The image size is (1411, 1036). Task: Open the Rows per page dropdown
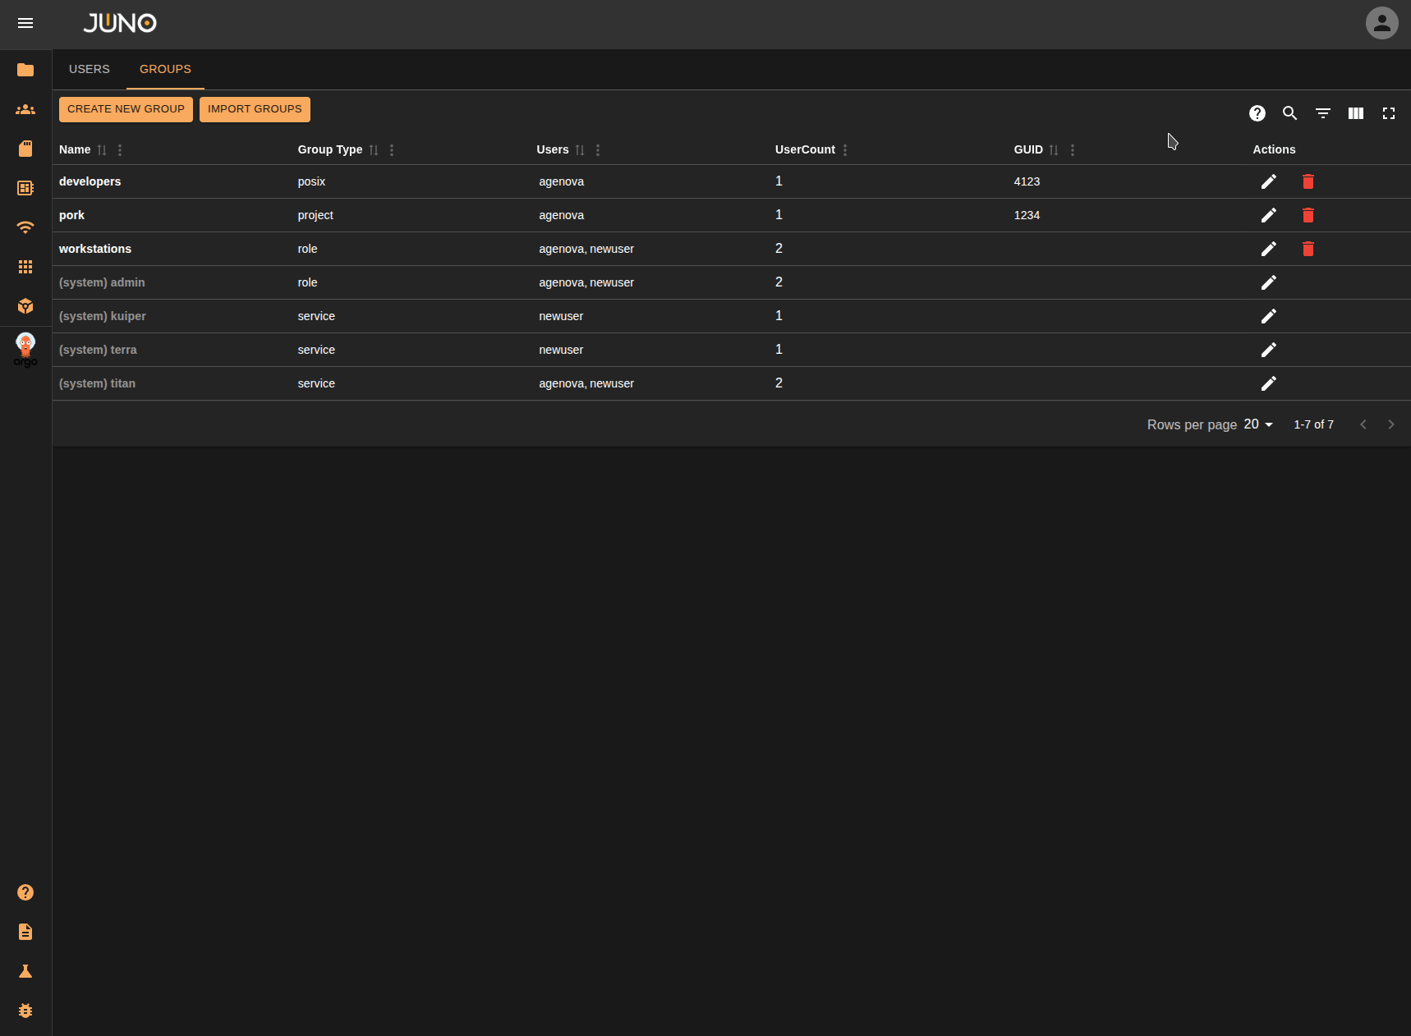[x=1257, y=424]
